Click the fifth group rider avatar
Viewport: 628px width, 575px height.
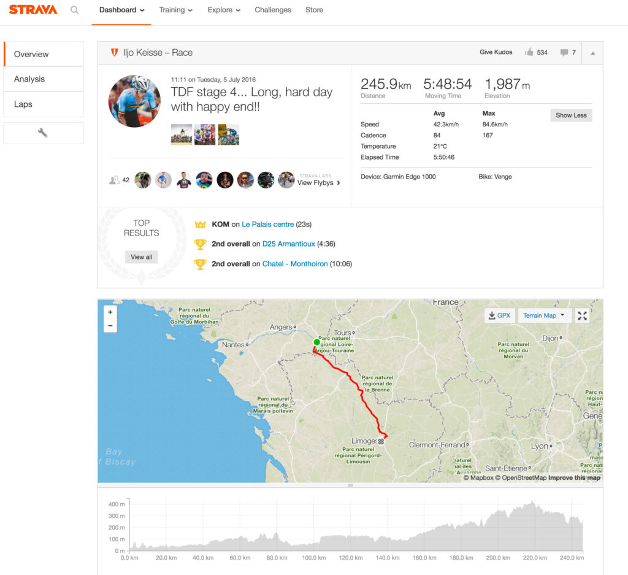(225, 180)
